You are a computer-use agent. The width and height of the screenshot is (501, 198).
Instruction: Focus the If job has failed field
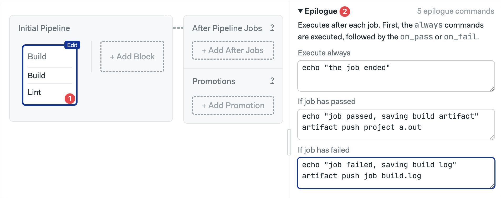pos(396,173)
